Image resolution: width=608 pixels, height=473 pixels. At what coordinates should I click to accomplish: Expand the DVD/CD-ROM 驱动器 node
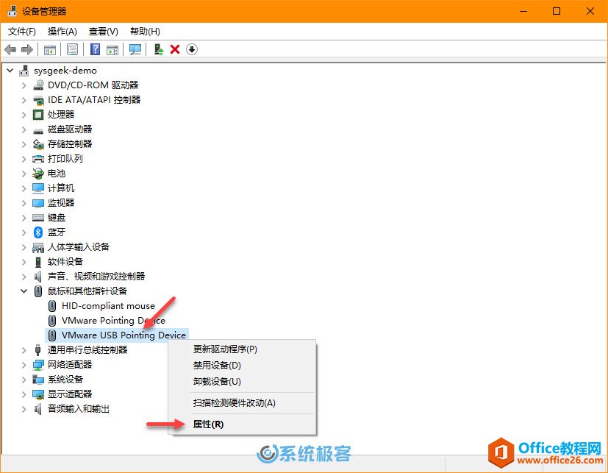[24, 85]
